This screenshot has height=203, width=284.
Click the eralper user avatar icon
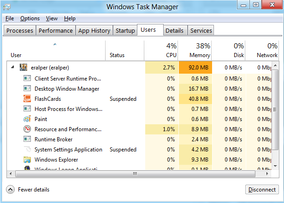click(x=24, y=67)
